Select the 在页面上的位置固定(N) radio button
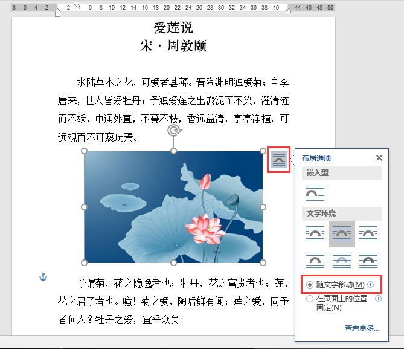The image size is (404, 349). tap(310, 299)
